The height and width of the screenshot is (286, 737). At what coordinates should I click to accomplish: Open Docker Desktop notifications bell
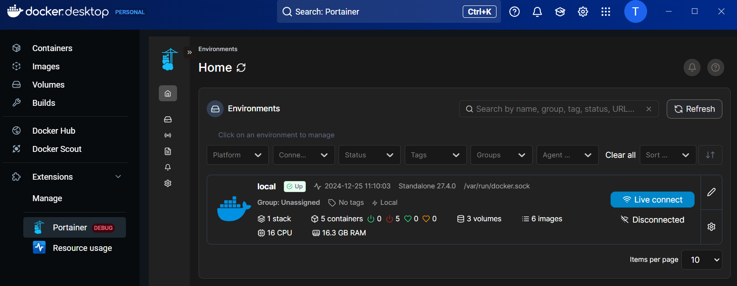point(537,12)
